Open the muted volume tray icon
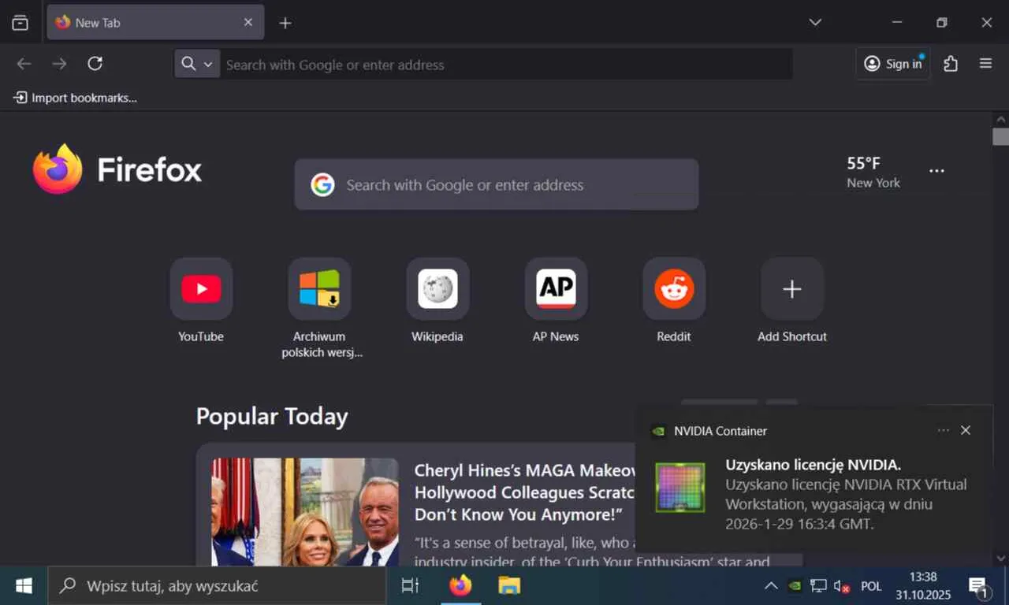1009x605 pixels. point(842,586)
